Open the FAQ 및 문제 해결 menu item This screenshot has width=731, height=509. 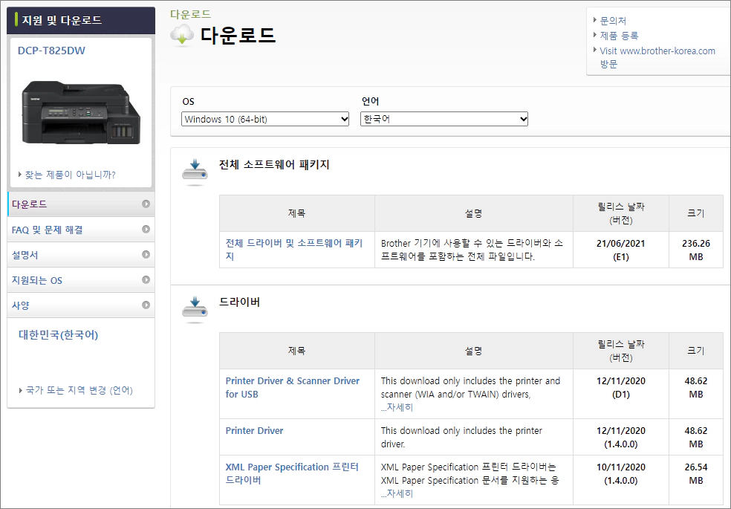coord(81,230)
